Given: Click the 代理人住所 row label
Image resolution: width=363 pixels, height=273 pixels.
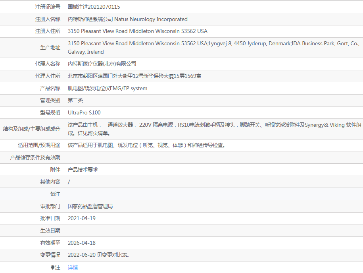Looking at the screenshot, I should 48,76.
